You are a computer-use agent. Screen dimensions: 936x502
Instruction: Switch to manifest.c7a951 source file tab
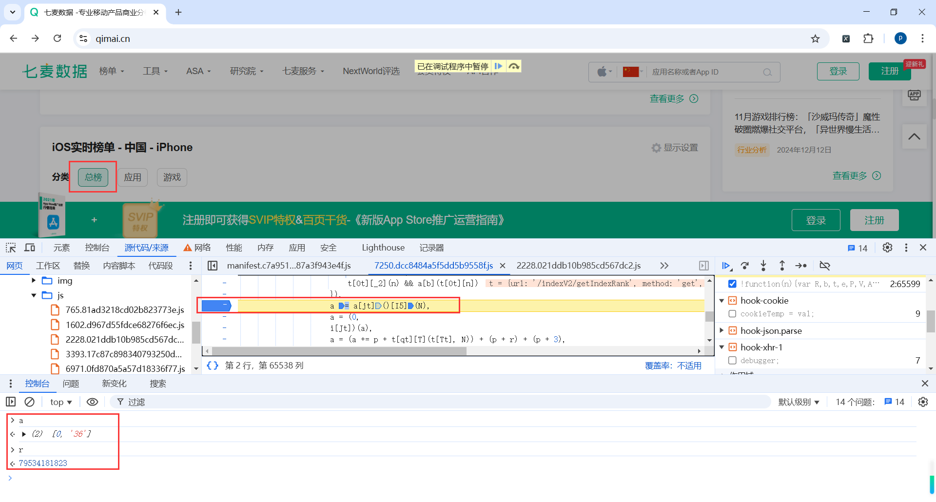click(289, 266)
